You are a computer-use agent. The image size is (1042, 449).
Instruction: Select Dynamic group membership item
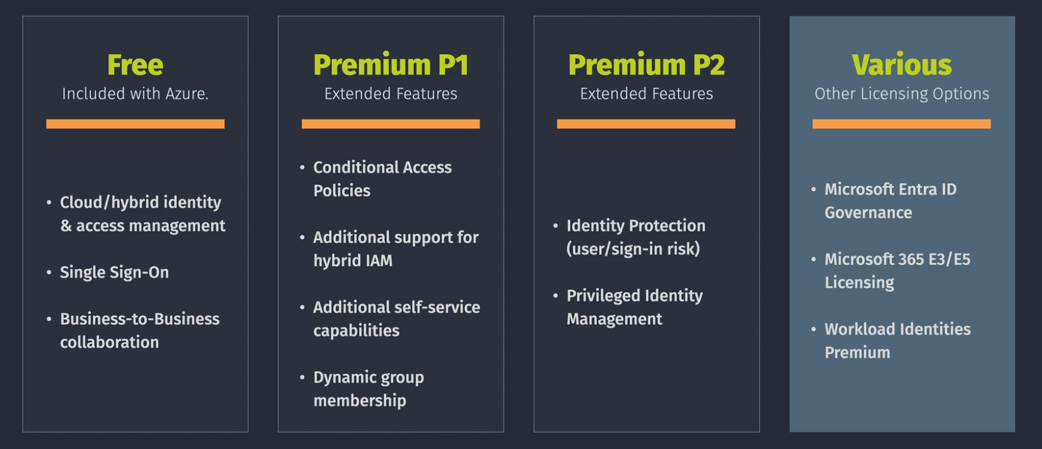369,389
